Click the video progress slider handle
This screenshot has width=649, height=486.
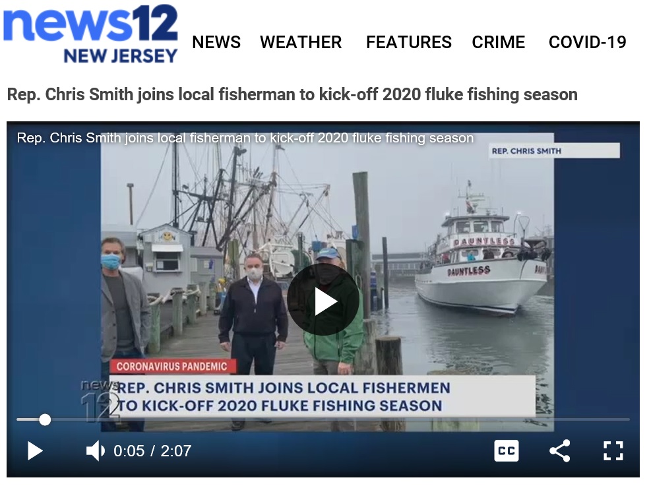45,420
